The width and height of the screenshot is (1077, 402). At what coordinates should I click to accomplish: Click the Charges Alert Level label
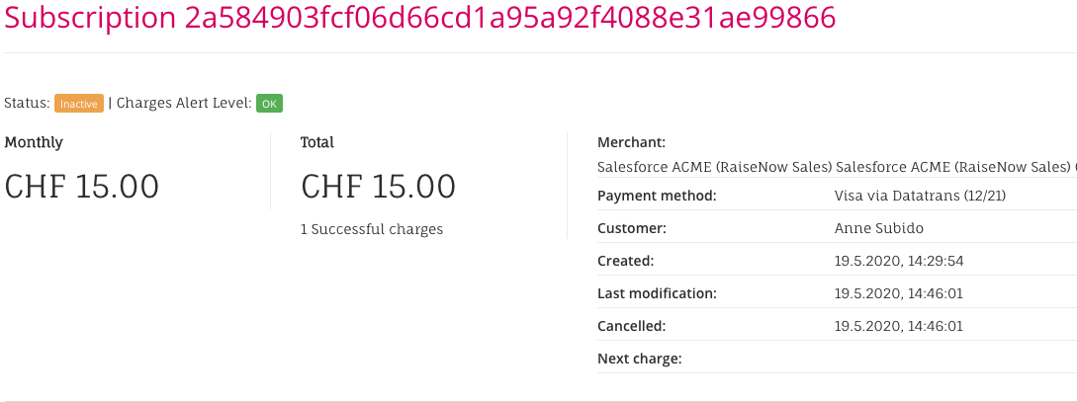coord(184,103)
